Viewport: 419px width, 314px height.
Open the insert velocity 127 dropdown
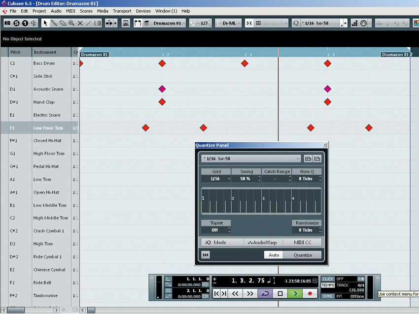(x=201, y=23)
